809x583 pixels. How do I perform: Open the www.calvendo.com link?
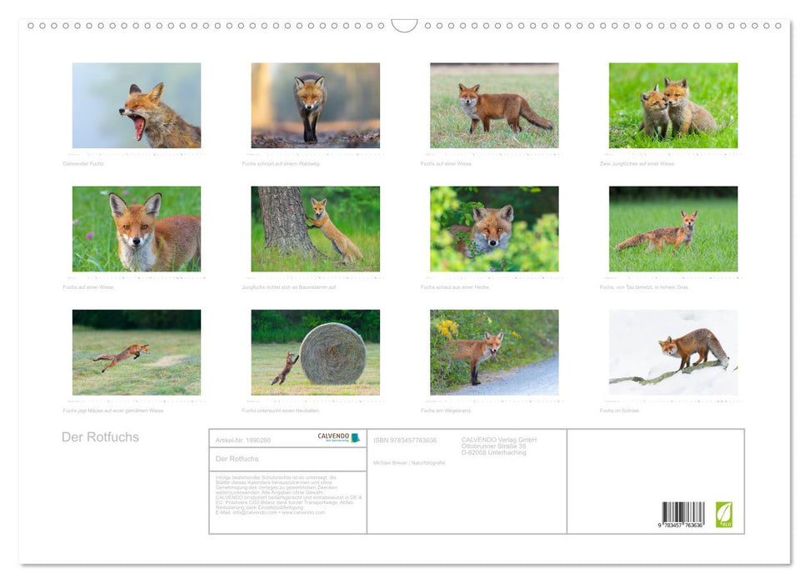click(x=304, y=514)
